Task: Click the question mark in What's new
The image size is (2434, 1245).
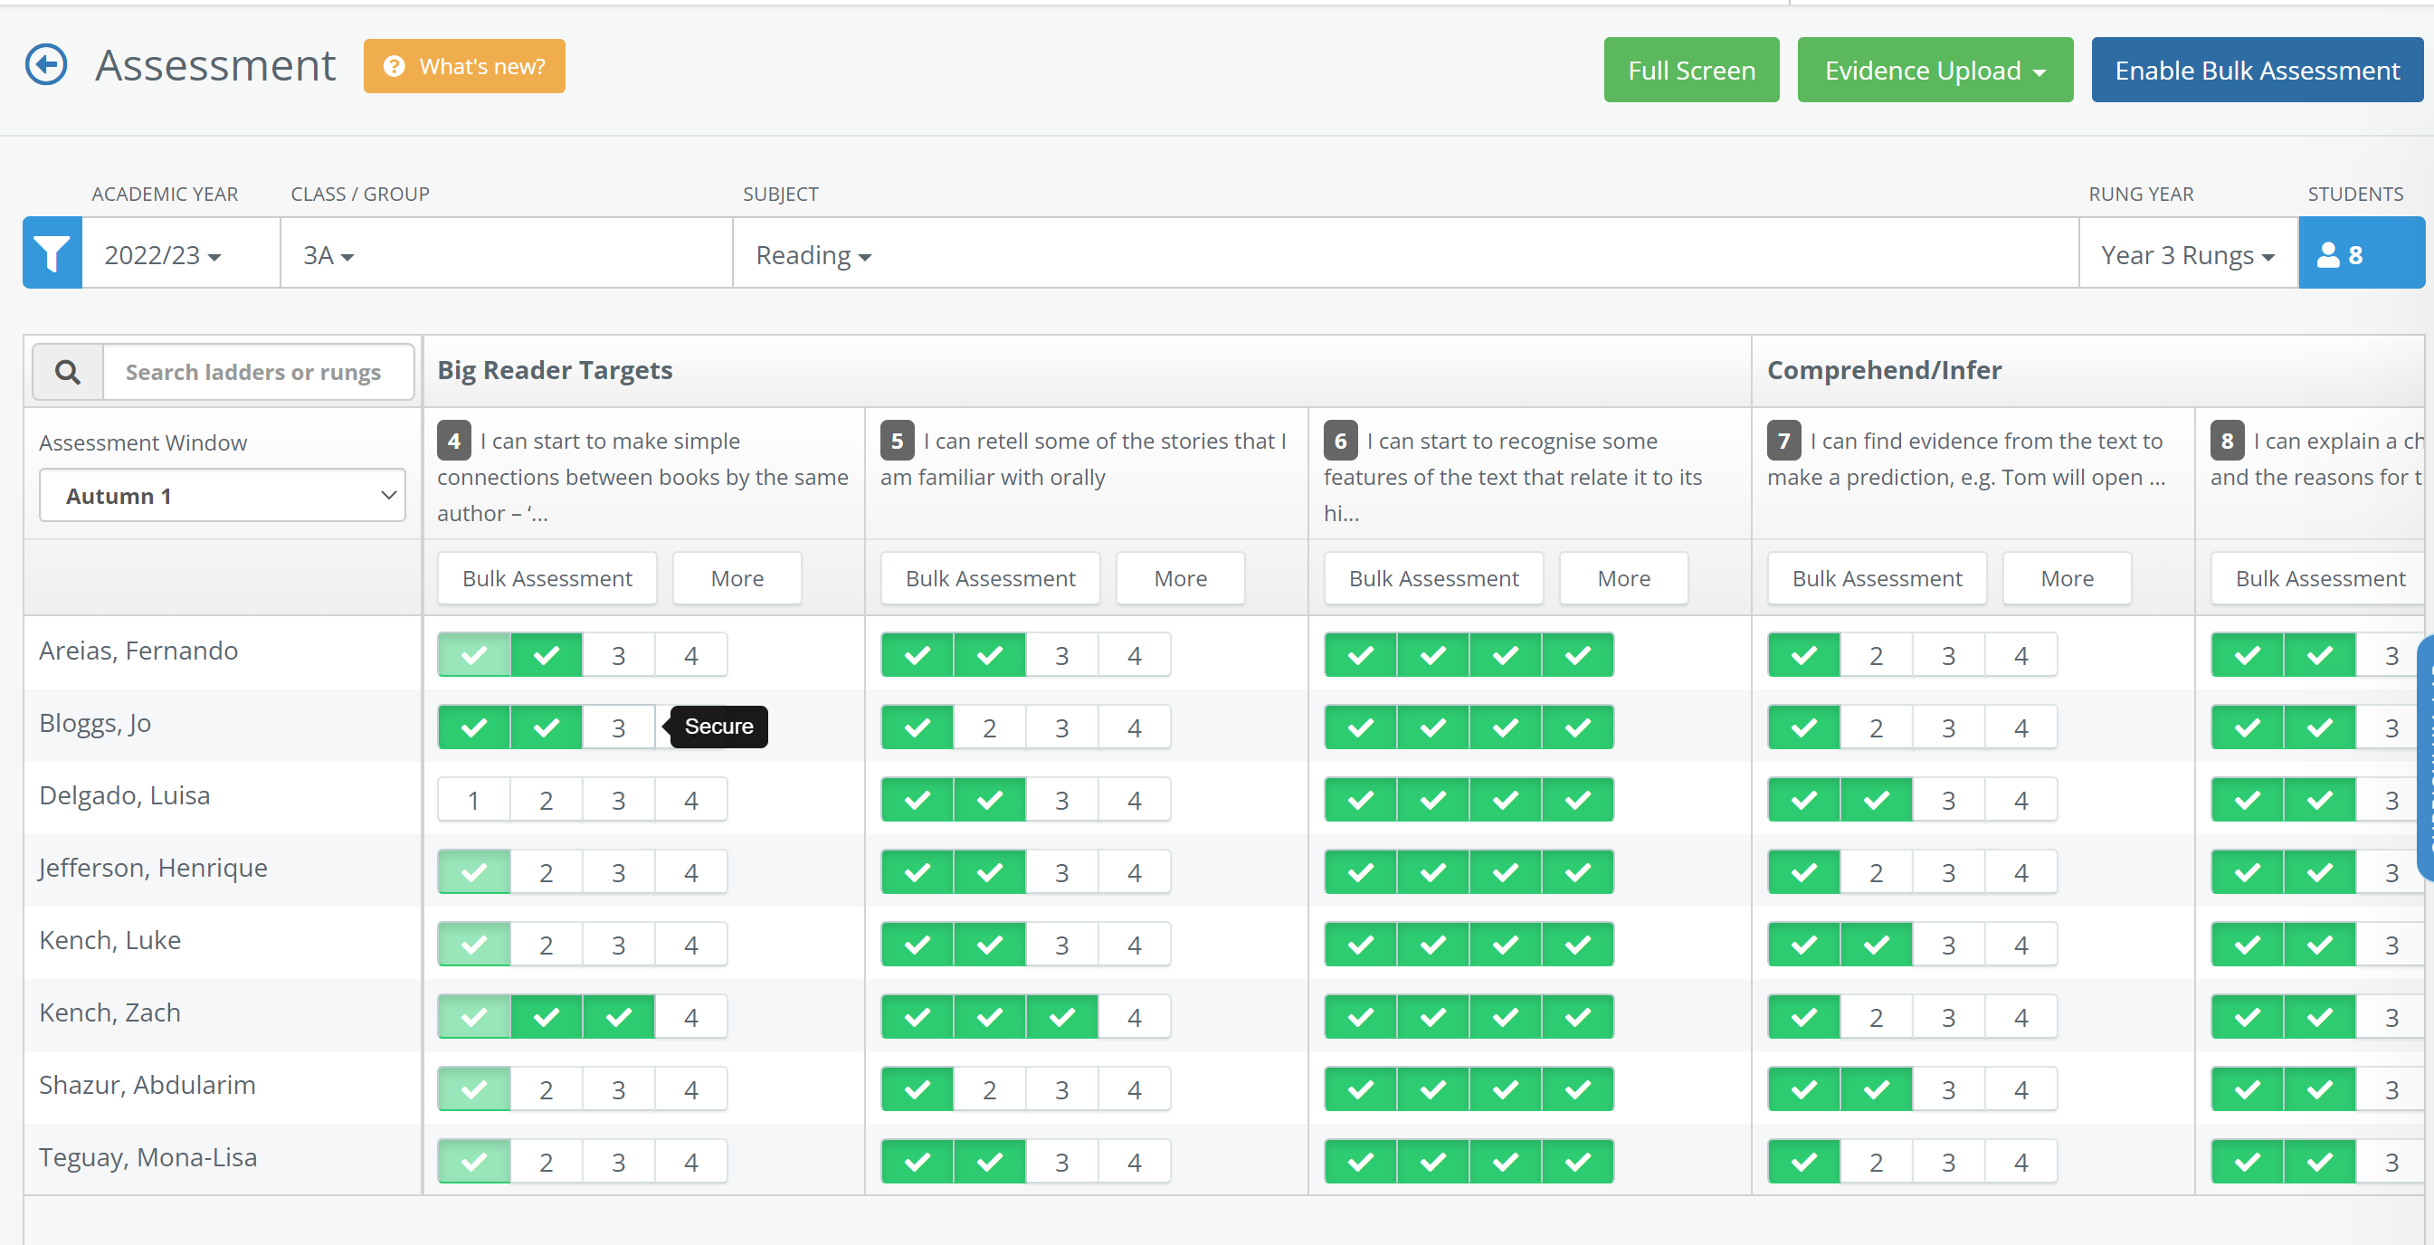Action: tap(394, 67)
